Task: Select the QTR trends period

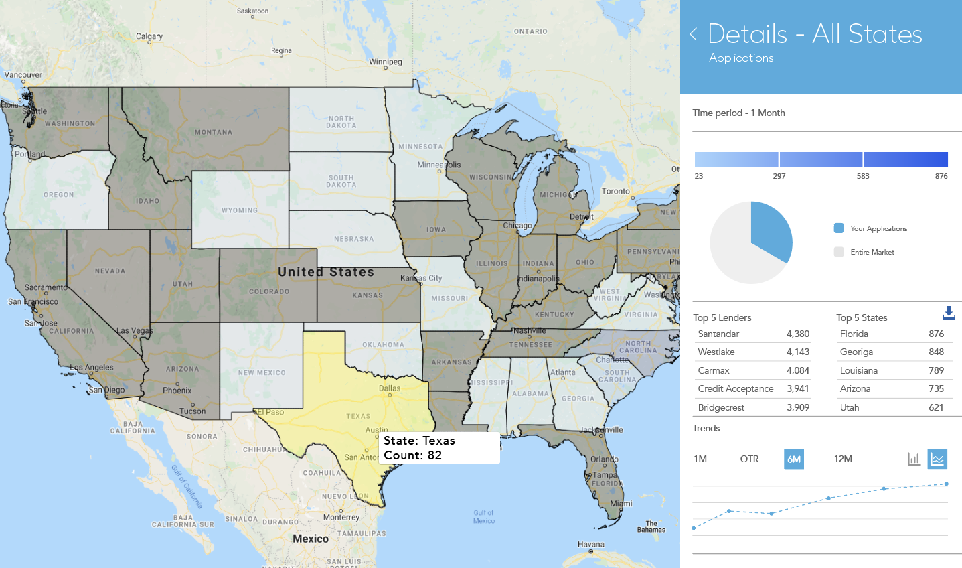Action: pos(749,459)
